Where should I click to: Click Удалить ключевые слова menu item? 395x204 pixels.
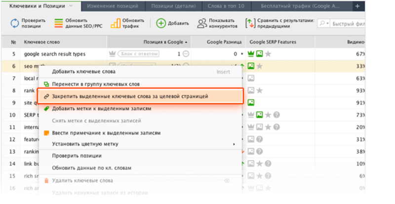140,181
